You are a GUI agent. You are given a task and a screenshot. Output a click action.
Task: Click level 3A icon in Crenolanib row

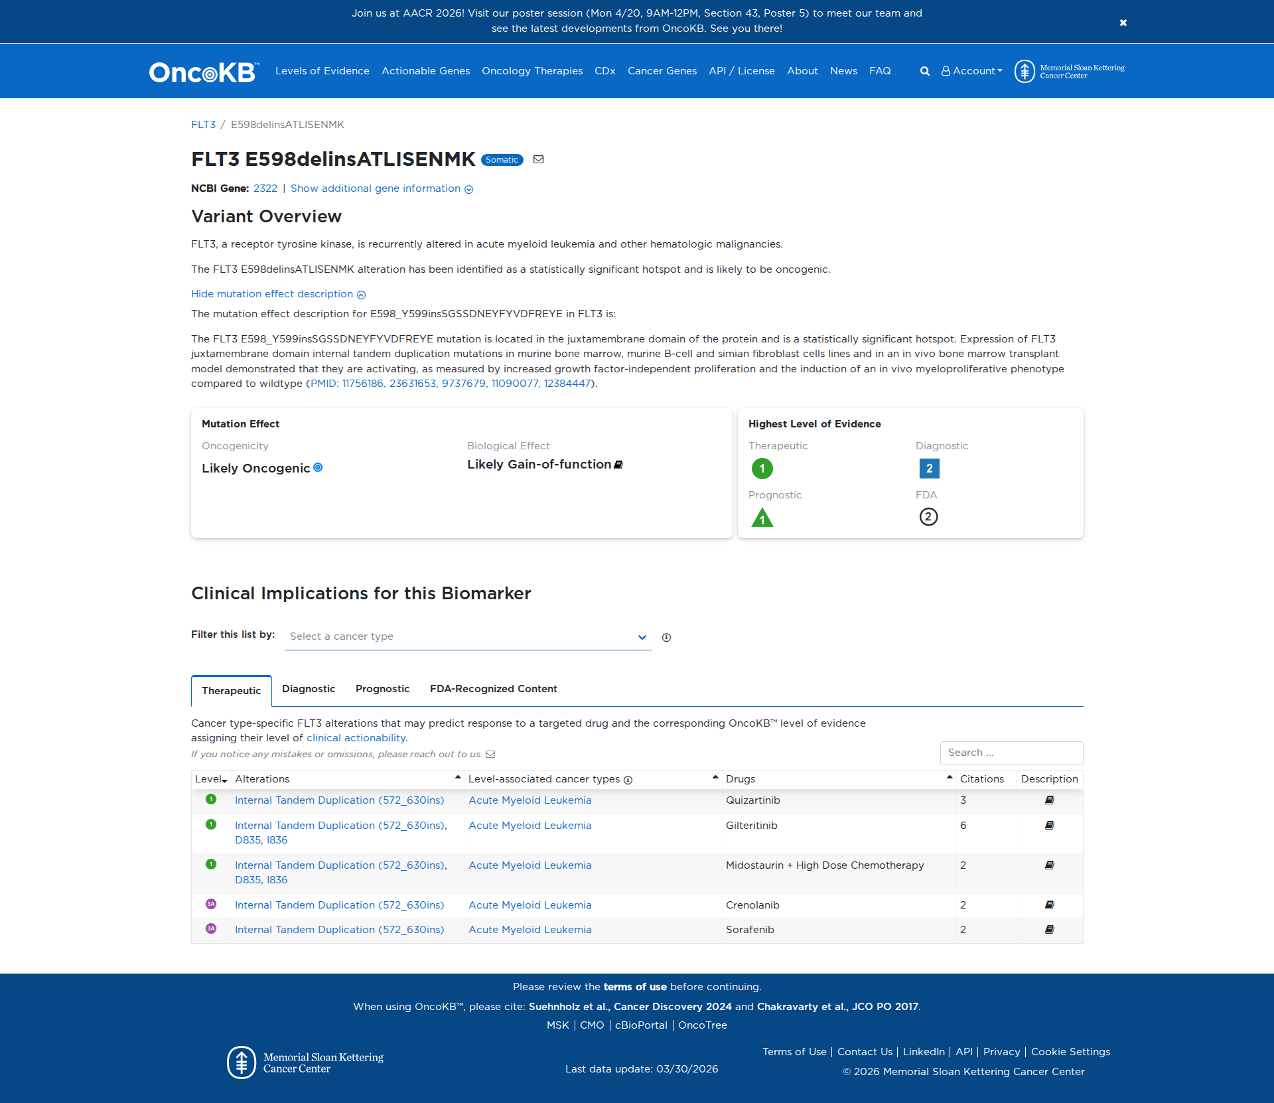pos(211,904)
